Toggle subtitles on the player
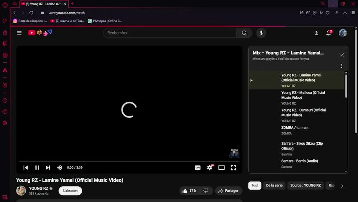Image resolution: width=358 pixels, height=202 pixels. pos(197,167)
